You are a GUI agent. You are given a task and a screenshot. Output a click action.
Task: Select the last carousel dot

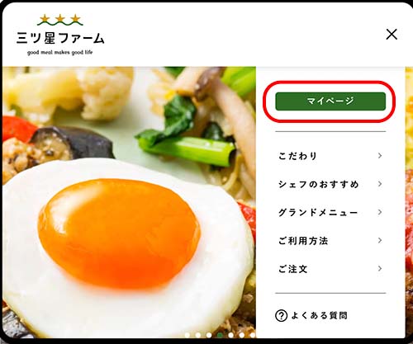tap(253, 335)
